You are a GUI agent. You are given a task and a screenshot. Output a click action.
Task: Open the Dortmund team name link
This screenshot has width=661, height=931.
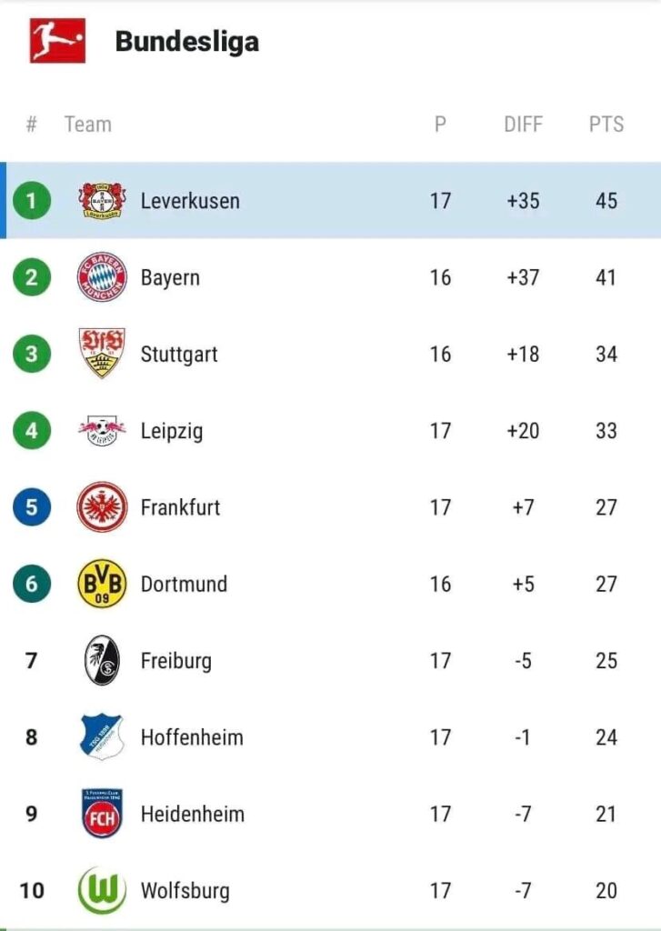(x=184, y=584)
